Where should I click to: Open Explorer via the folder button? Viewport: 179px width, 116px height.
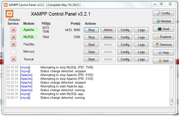click(x=163, y=37)
